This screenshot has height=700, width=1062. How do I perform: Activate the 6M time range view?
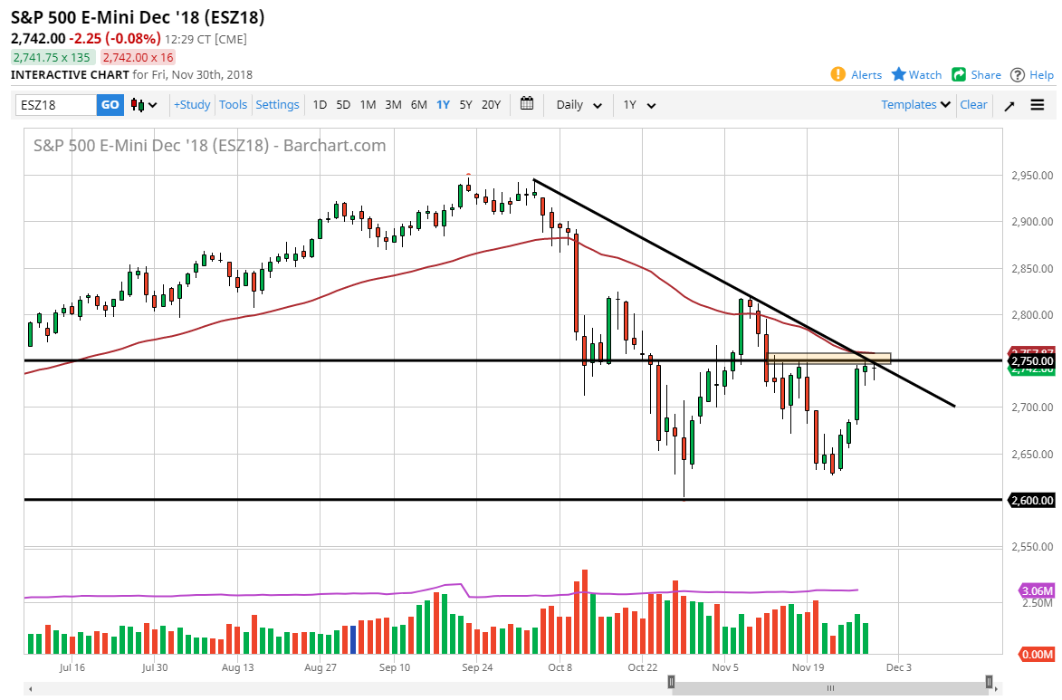pyautogui.click(x=418, y=105)
